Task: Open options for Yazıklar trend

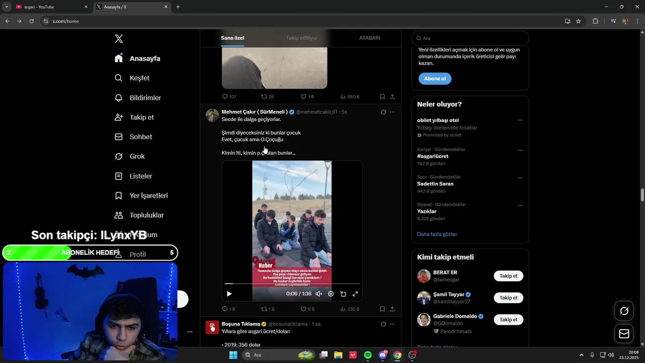Action: coord(520,206)
